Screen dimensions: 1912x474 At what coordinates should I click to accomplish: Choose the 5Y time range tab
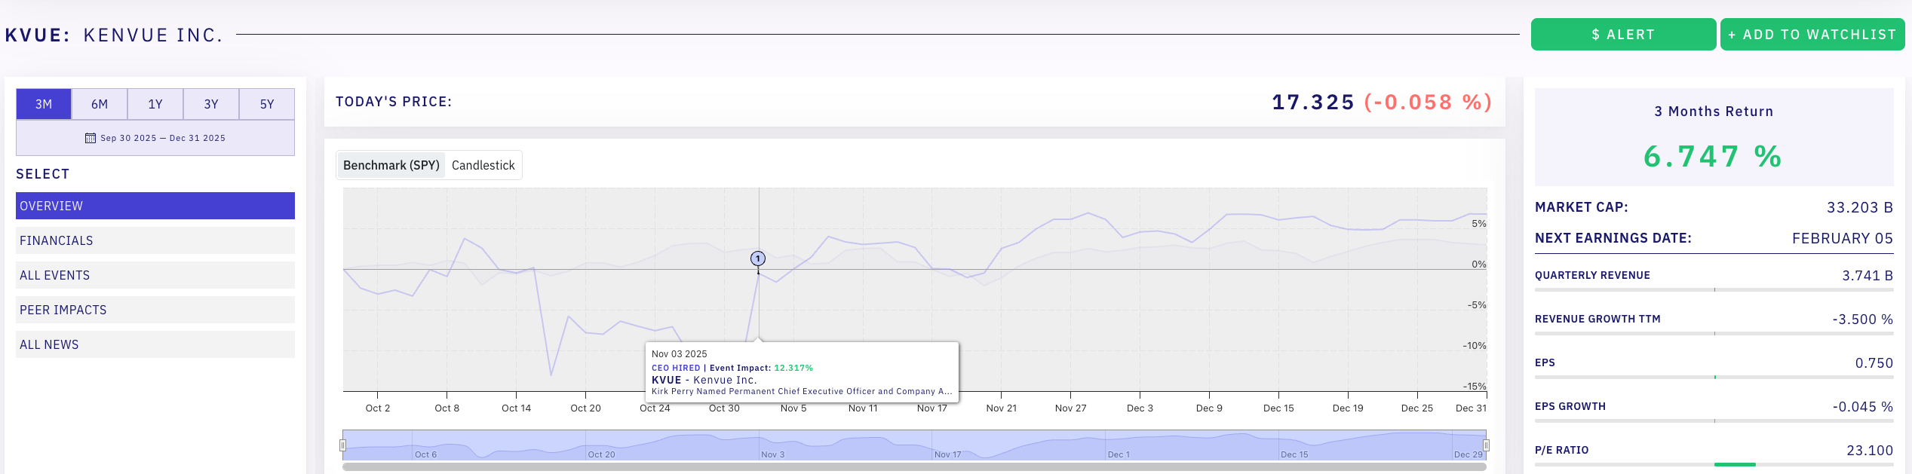(x=267, y=104)
